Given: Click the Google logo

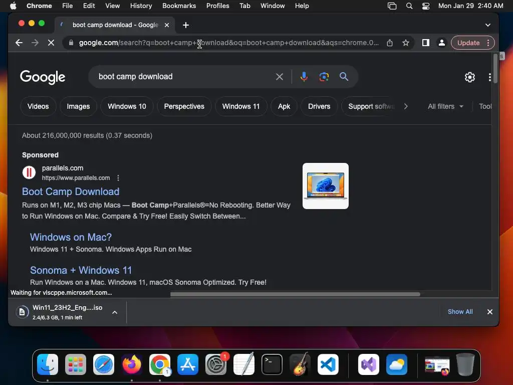Looking at the screenshot, I should point(43,77).
